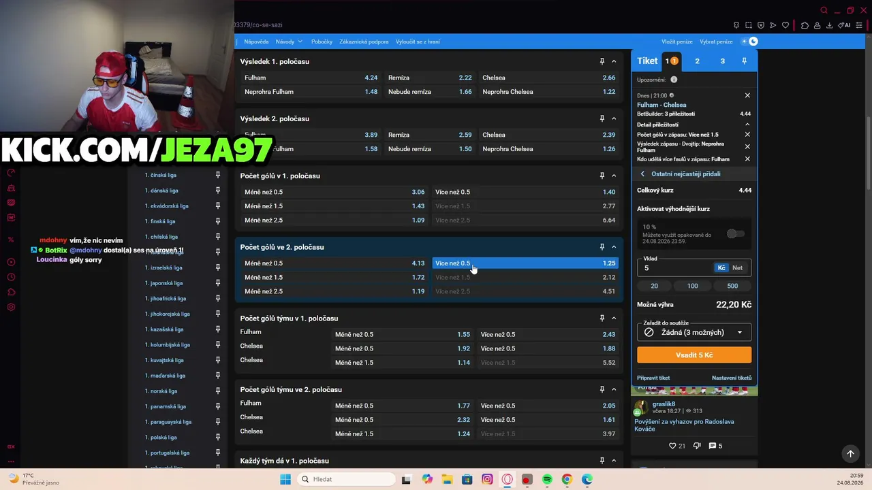Open the Nápověda menu item
This screenshot has height=490, width=872.
tap(256, 42)
